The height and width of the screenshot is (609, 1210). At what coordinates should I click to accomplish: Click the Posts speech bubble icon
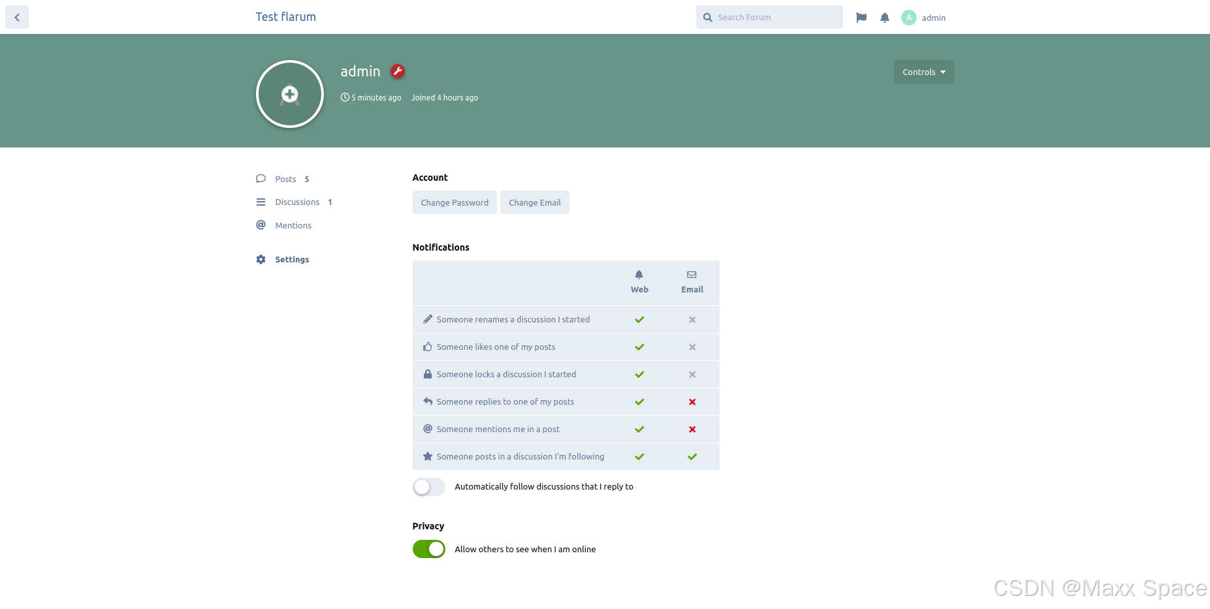click(261, 179)
